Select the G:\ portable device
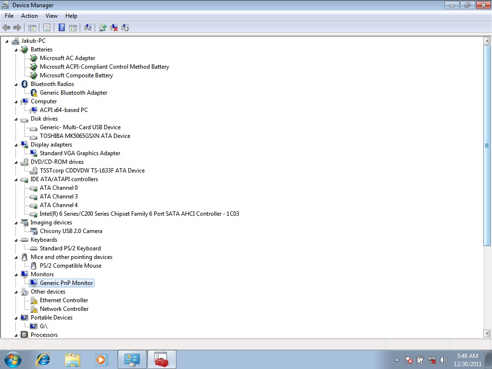The width and height of the screenshot is (492, 369). (44, 326)
